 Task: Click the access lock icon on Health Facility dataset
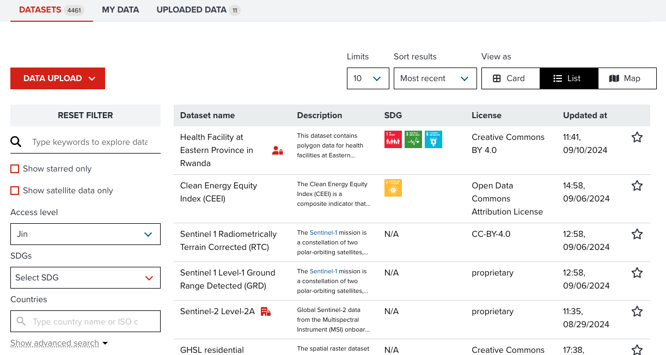click(x=277, y=150)
